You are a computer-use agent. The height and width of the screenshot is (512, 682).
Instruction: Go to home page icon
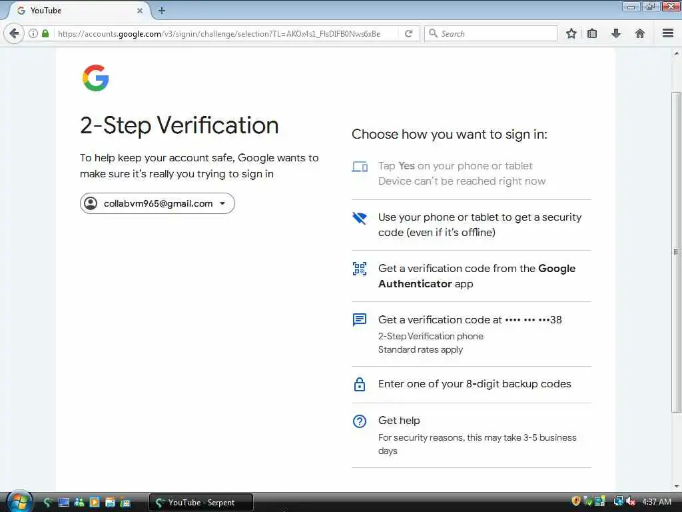coord(639,33)
